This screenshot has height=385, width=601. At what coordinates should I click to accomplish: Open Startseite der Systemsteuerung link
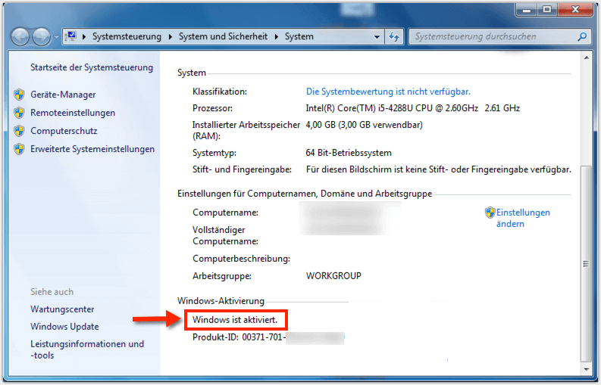coord(92,67)
